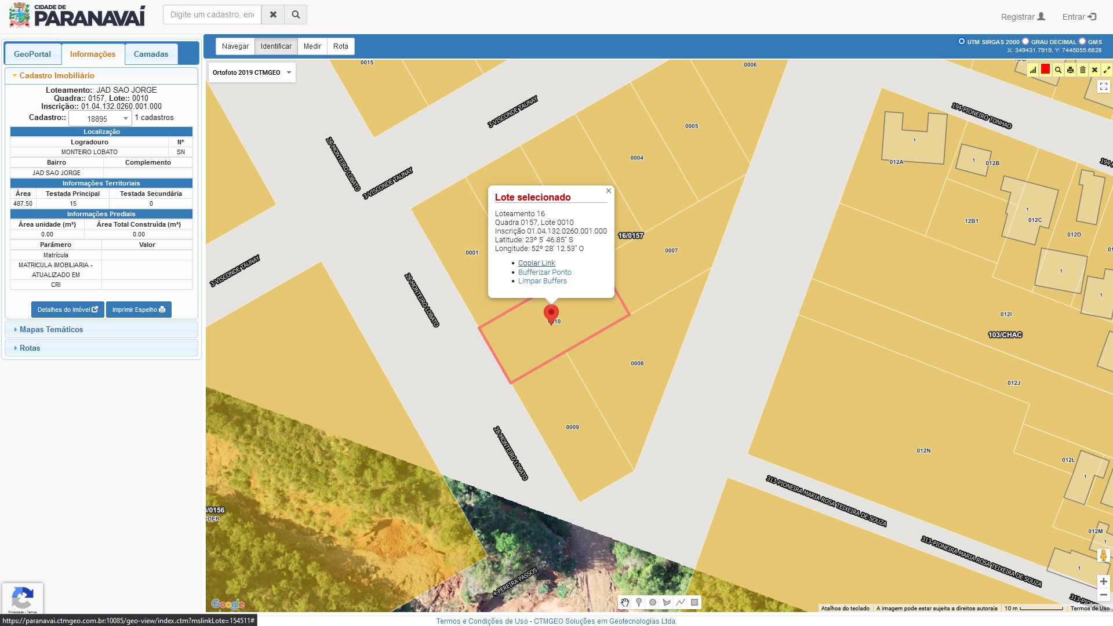Switch to the Informações tab
Image resolution: width=1113 pixels, height=626 pixels.
[x=93, y=54]
